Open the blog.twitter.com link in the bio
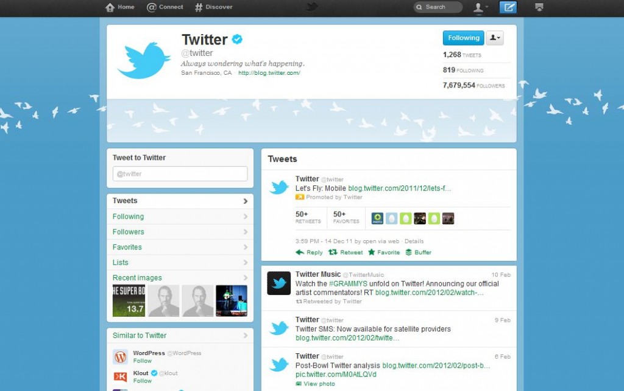 pyautogui.click(x=269, y=72)
